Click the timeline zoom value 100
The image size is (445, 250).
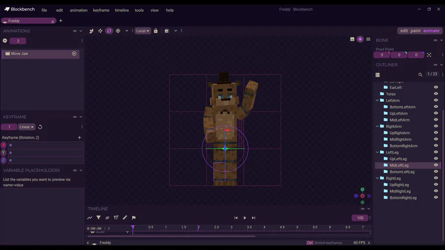[x=360, y=218]
